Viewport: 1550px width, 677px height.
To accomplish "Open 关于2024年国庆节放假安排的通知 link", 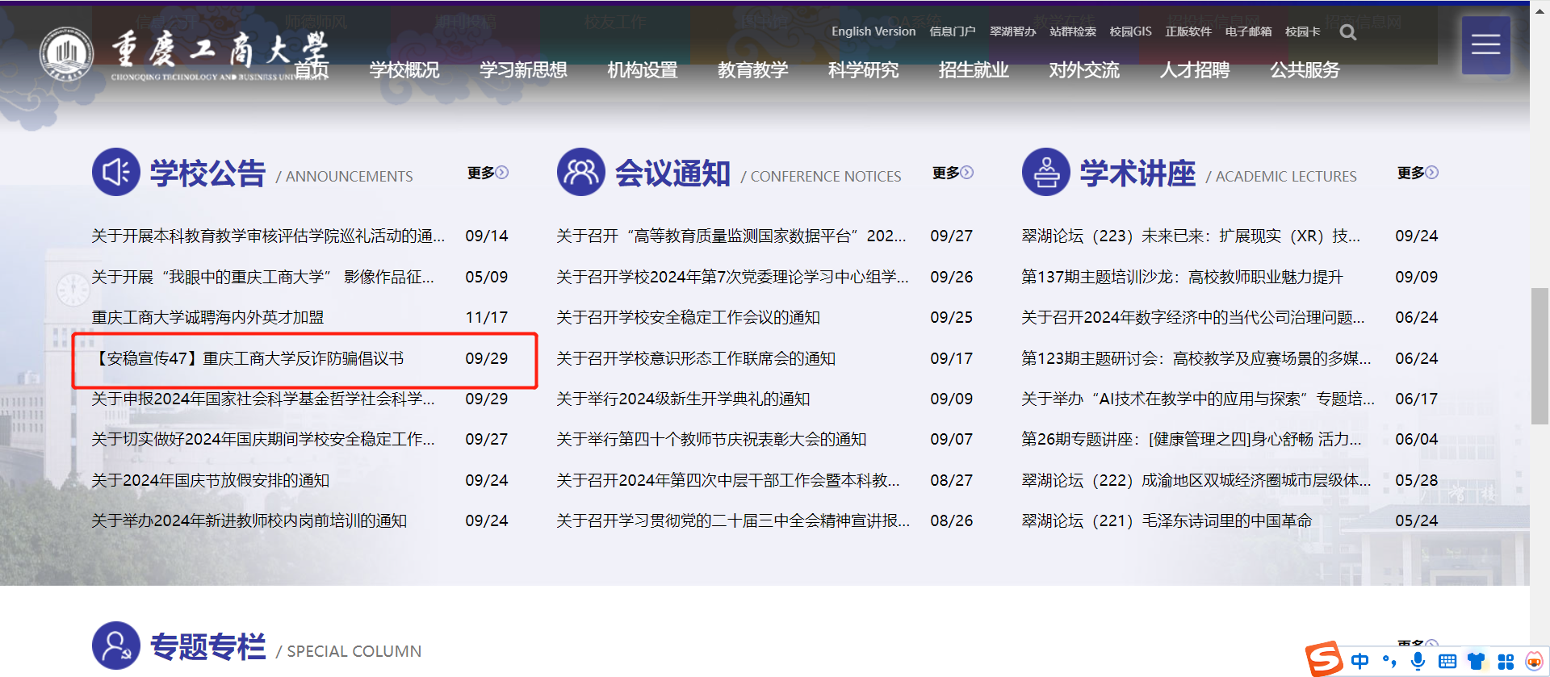I will (x=211, y=480).
